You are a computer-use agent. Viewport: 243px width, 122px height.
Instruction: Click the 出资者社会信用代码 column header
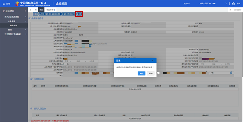tap(62, 86)
